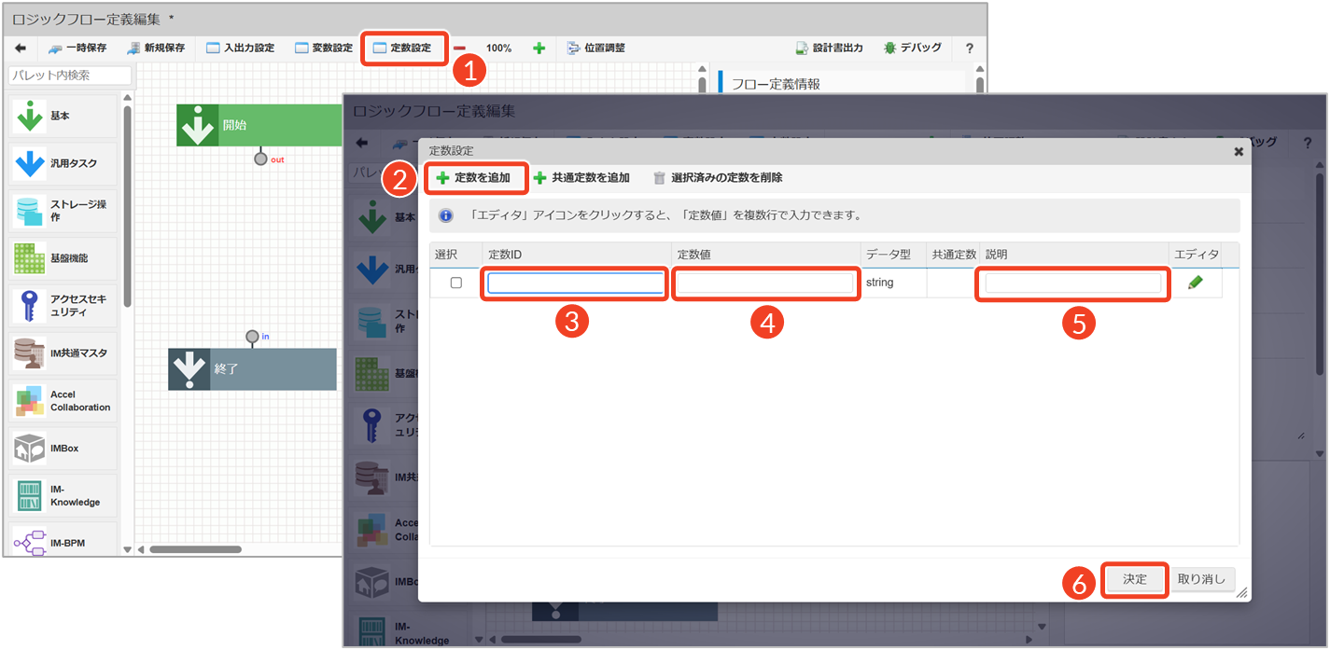
Task: Select the 汎用タスク palette category
Action: point(63,163)
